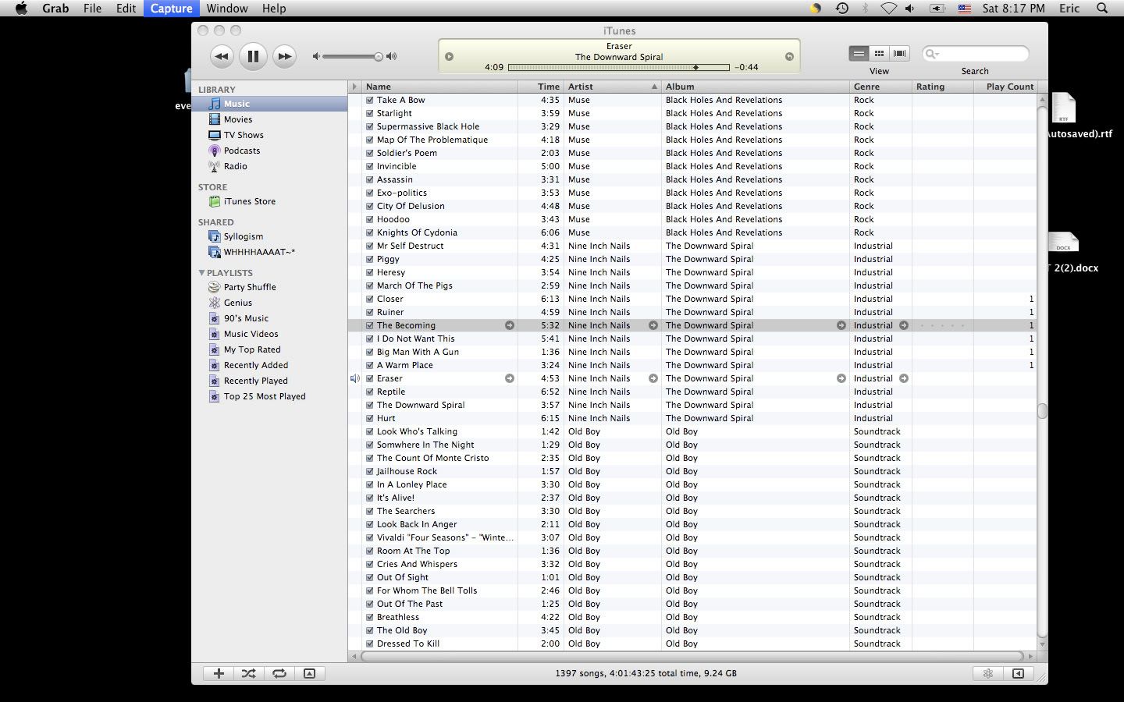1124x702 pixels.
Task: Turn on shuffle playback
Action: pos(248,673)
